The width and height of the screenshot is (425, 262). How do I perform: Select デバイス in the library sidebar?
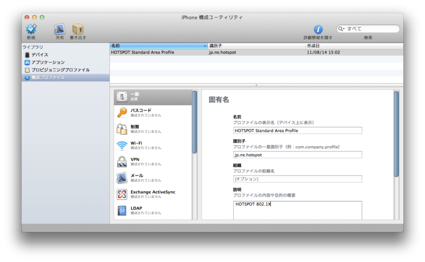coord(40,55)
